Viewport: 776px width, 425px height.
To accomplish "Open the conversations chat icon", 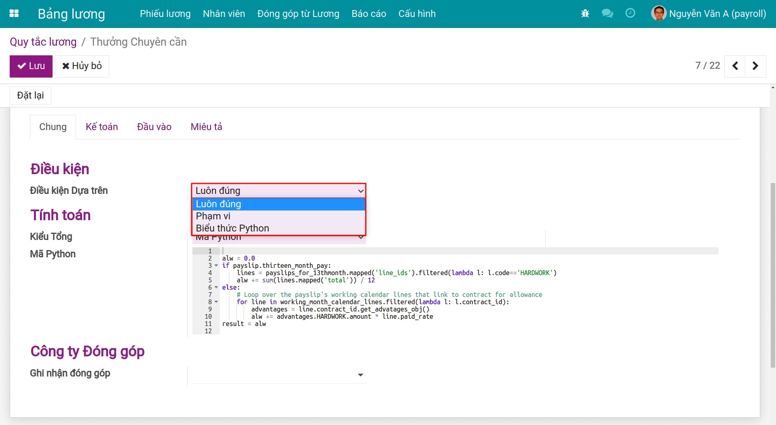I will click(607, 14).
